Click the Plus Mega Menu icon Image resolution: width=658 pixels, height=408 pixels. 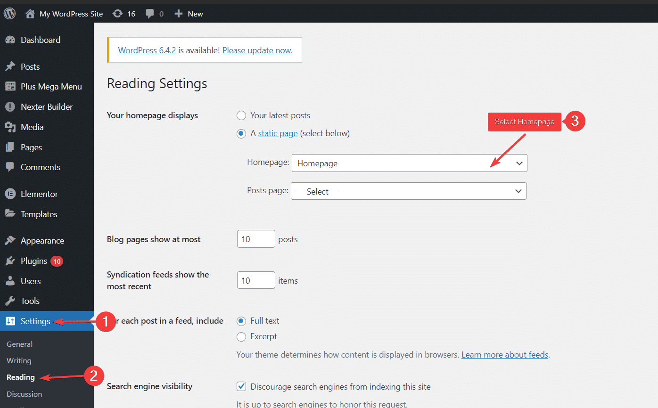click(10, 86)
